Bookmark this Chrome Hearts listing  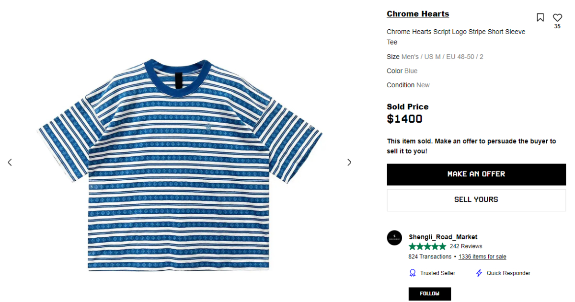(540, 18)
